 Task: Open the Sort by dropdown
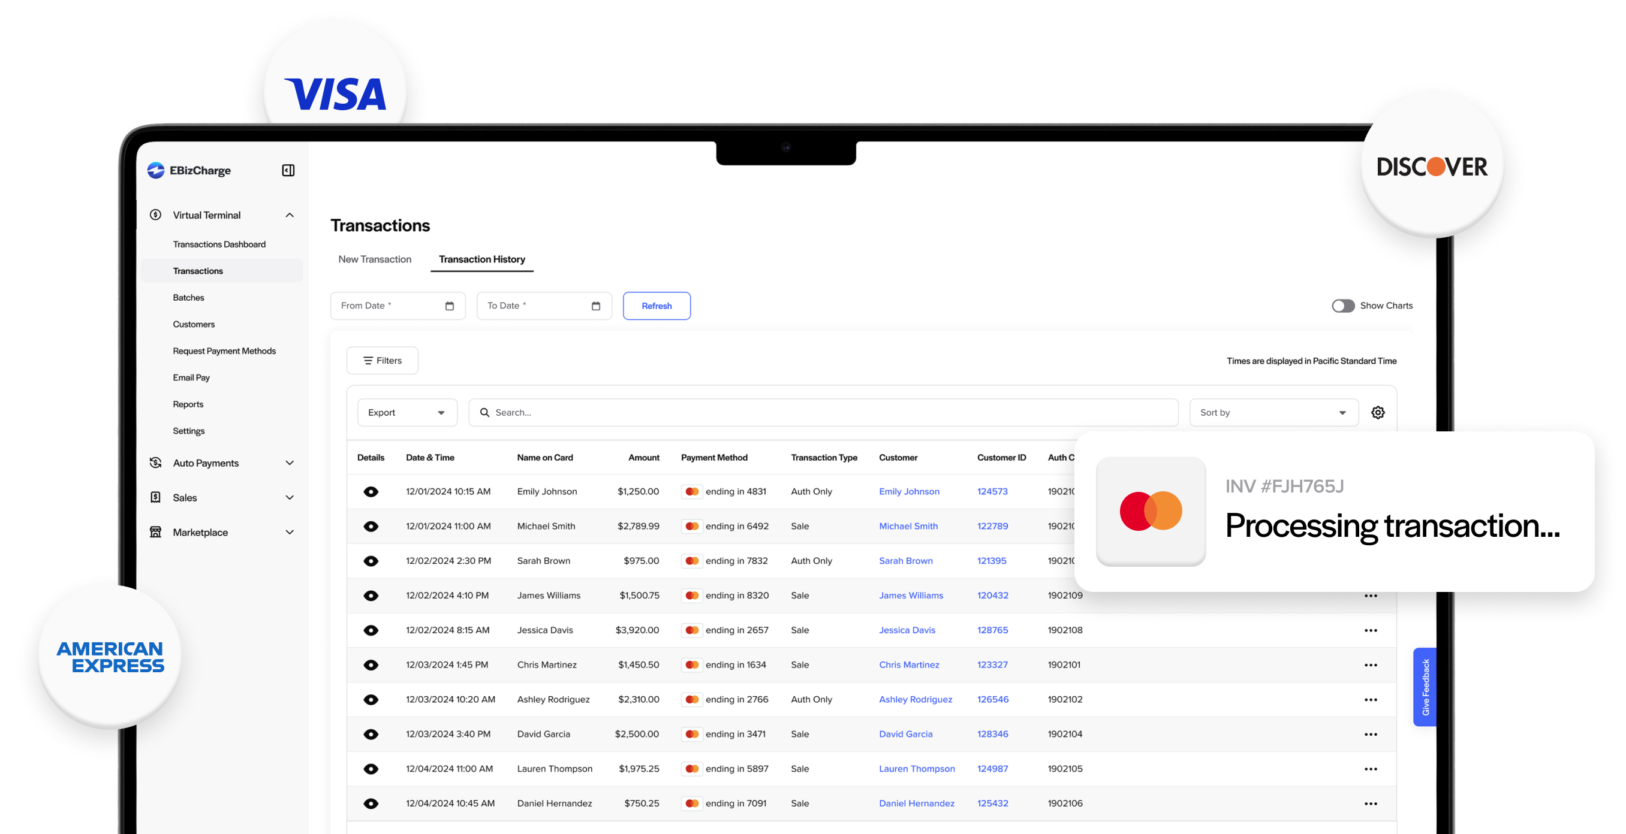coord(1274,413)
